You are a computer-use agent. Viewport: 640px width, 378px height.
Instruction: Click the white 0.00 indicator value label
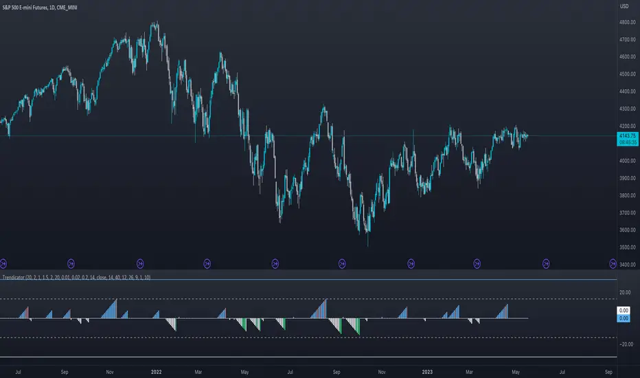click(x=624, y=311)
